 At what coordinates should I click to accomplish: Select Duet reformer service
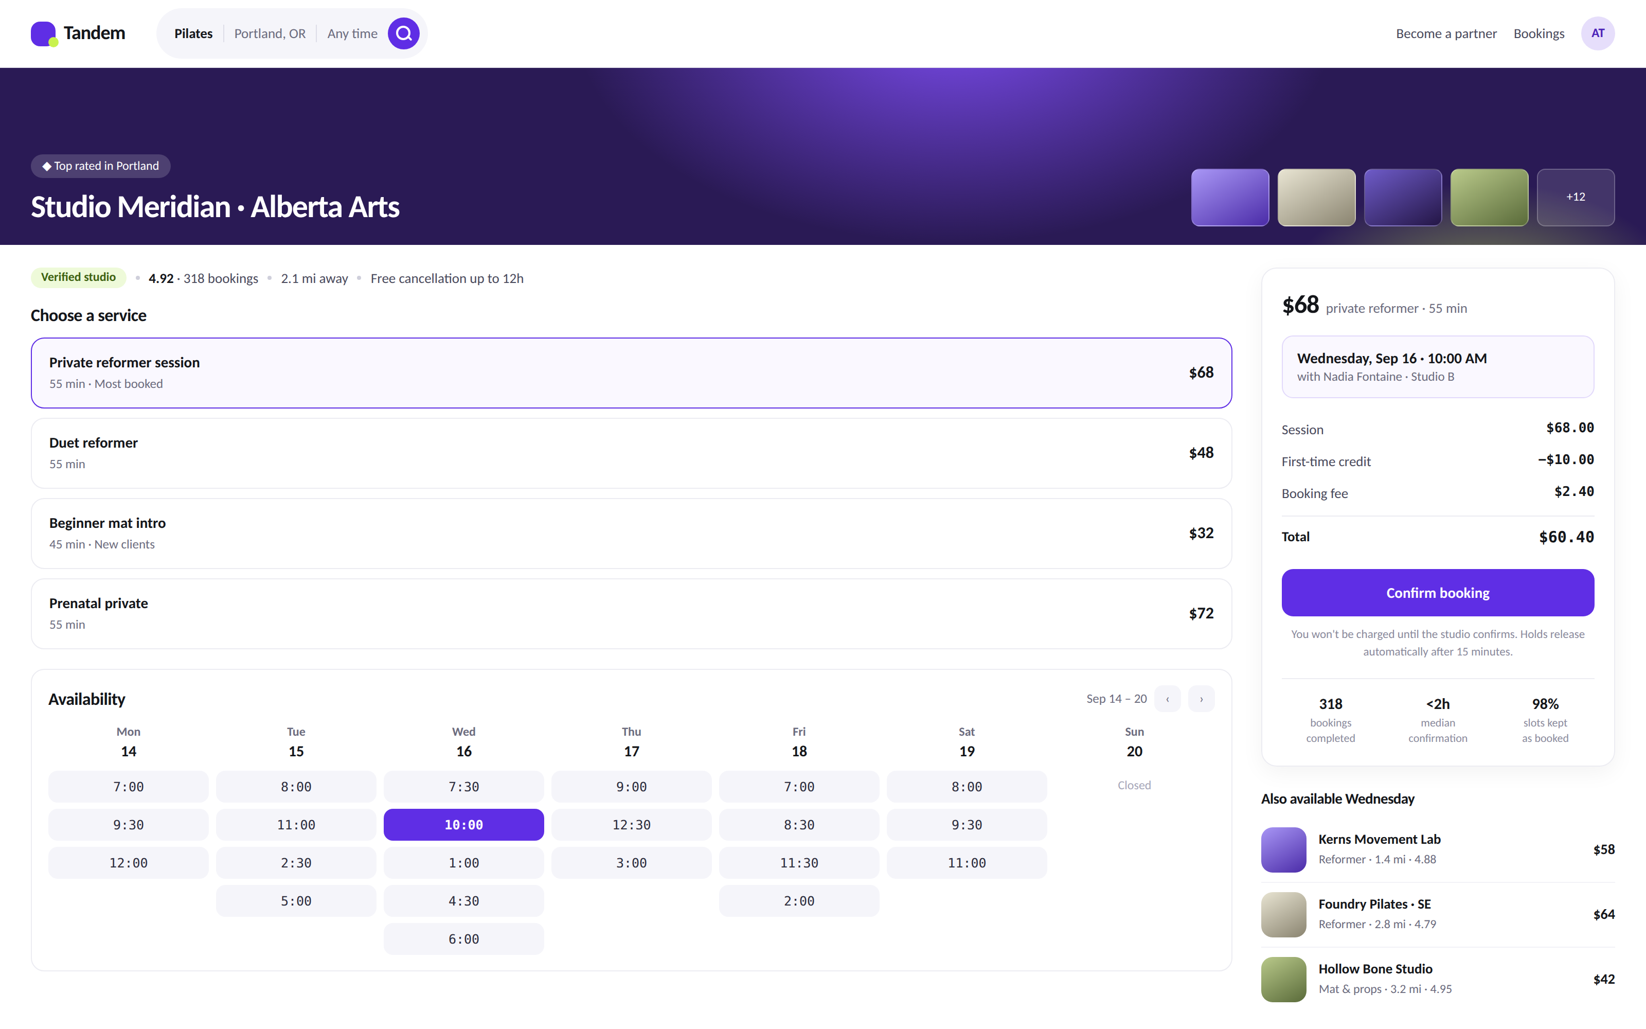[631, 453]
